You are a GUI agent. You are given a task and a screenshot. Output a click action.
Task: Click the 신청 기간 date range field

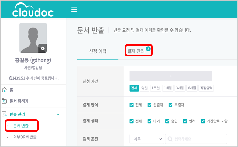point(171,76)
